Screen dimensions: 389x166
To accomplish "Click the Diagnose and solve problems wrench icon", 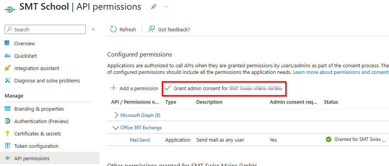I will 7,80.
